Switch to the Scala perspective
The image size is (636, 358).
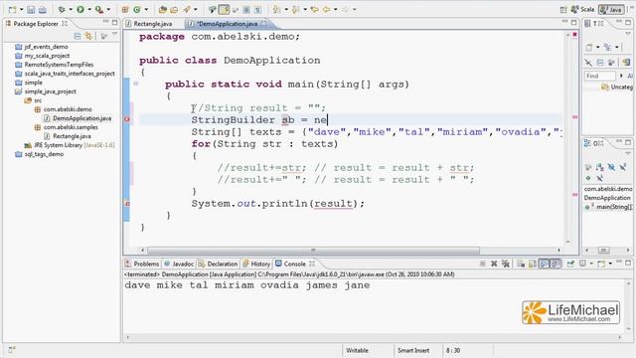pyautogui.click(x=583, y=9)
